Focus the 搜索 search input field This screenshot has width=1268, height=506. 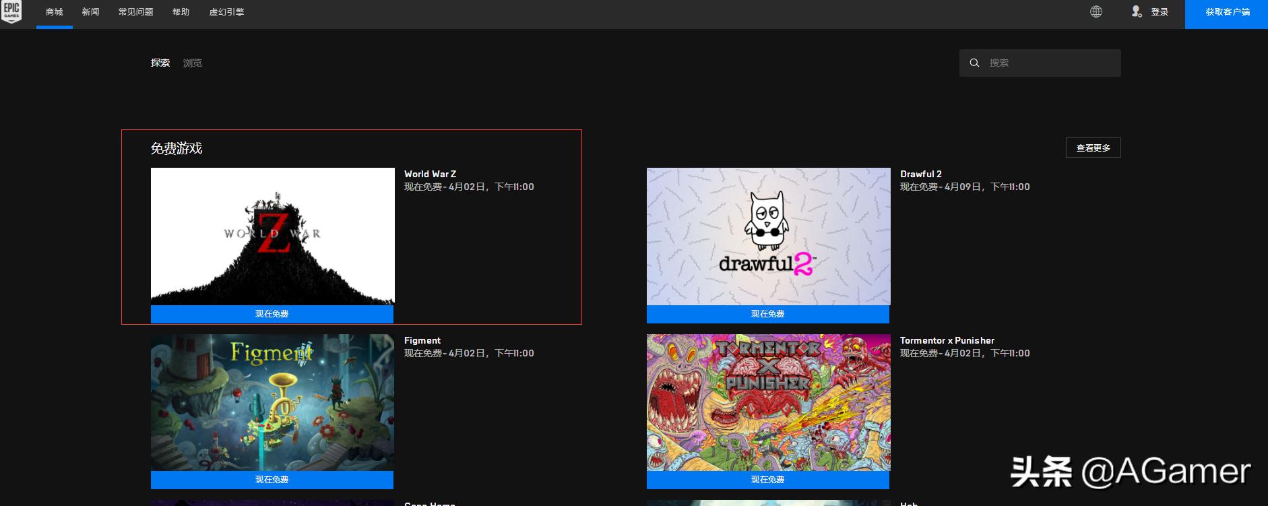[1040, 63]
